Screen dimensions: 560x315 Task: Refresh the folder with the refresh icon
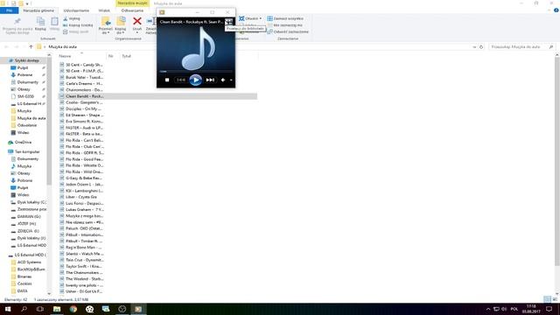pyautogui.click(x=481, y=46)
